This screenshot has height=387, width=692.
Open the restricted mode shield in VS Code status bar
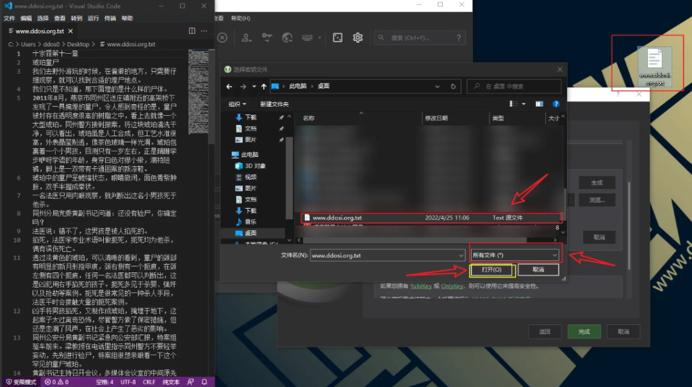pos(21,382)
